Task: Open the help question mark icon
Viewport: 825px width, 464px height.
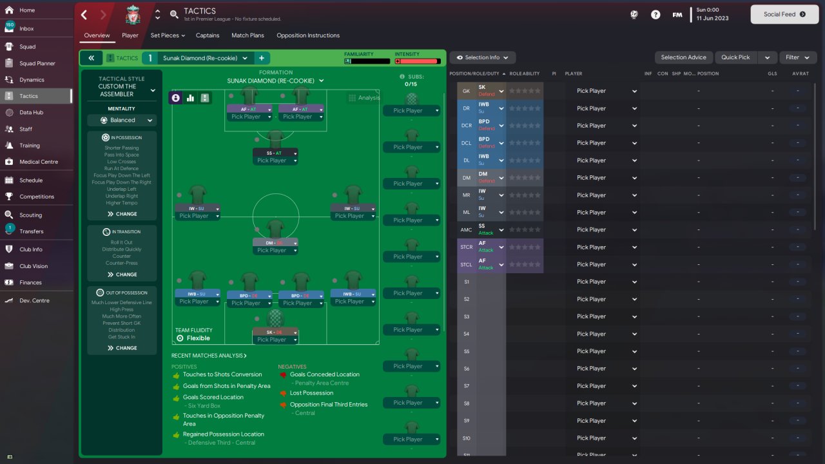Action: 655,14
